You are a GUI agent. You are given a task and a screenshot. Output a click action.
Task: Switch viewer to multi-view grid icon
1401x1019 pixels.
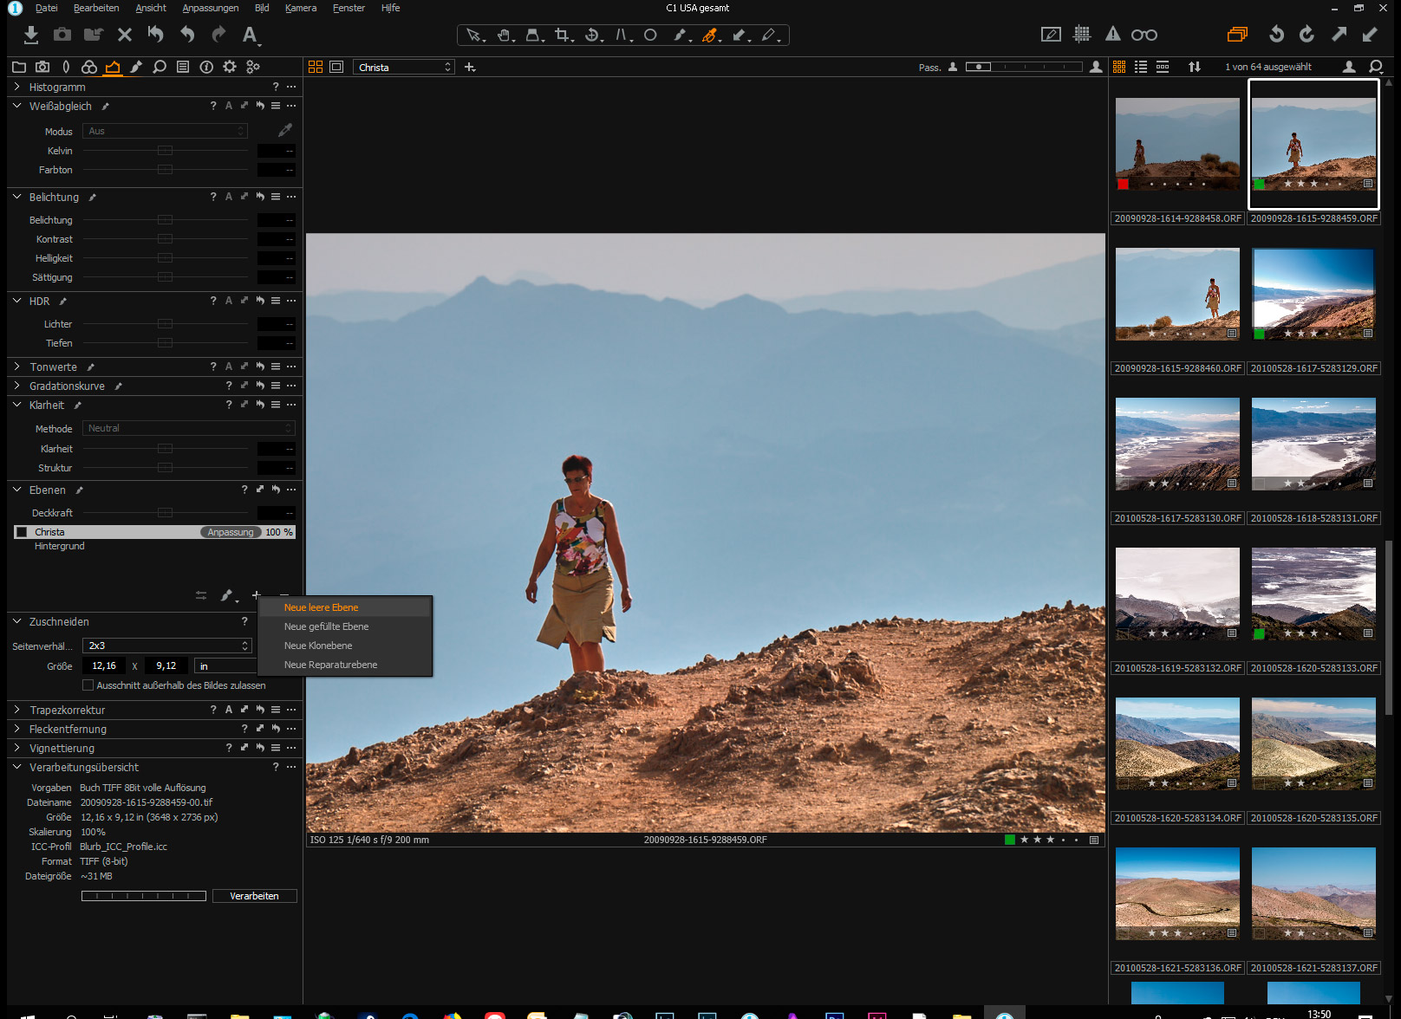[x=316, y=67]
